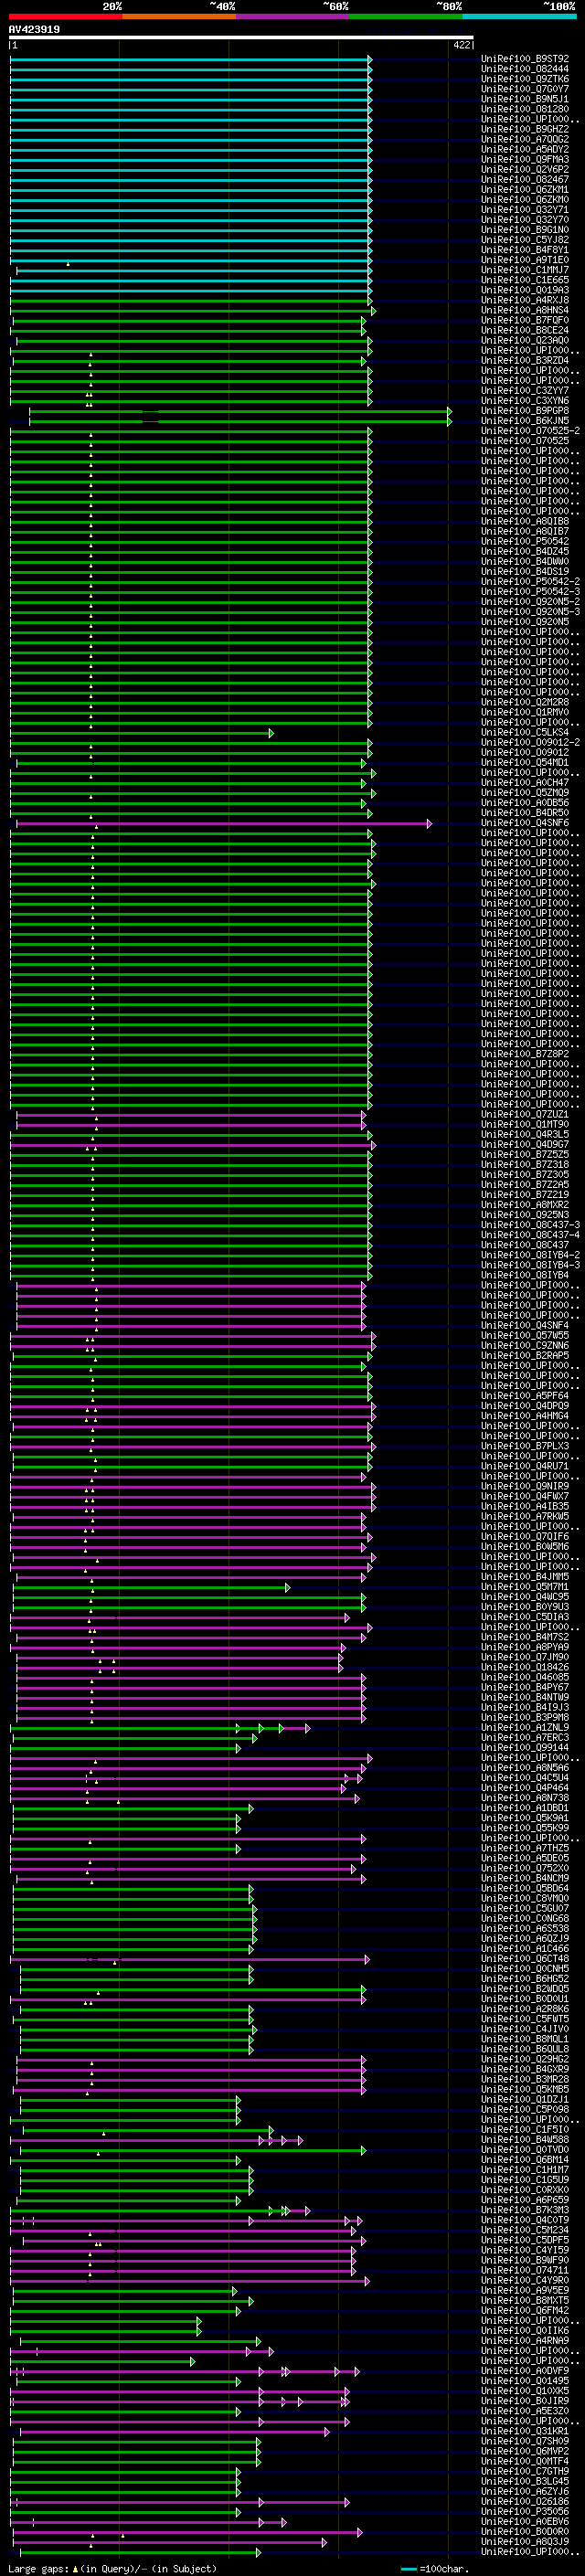Screen dimensions: 585x2576
Task: Select hit label UniRef100_C5DIA3
Action: tap(525, 1617)
